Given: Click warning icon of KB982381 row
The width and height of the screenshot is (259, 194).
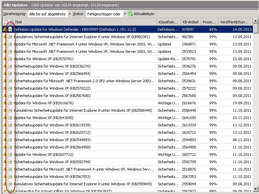Looking at the screenshot, I should point(5,37).
